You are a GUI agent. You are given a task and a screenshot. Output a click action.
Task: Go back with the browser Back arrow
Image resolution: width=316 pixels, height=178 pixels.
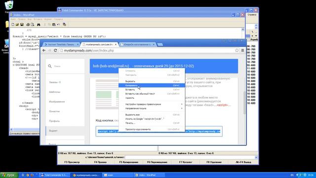[x=44, y=50]
